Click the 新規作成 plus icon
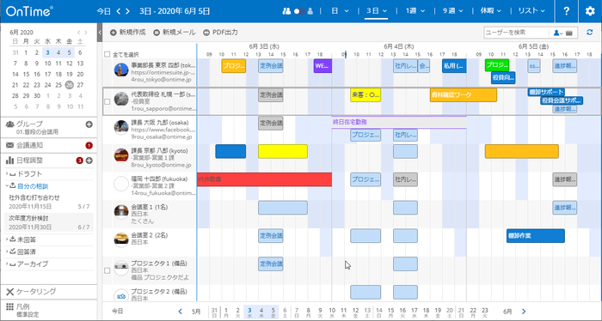This screenshot has height=321, width=602. pos(114,33)
